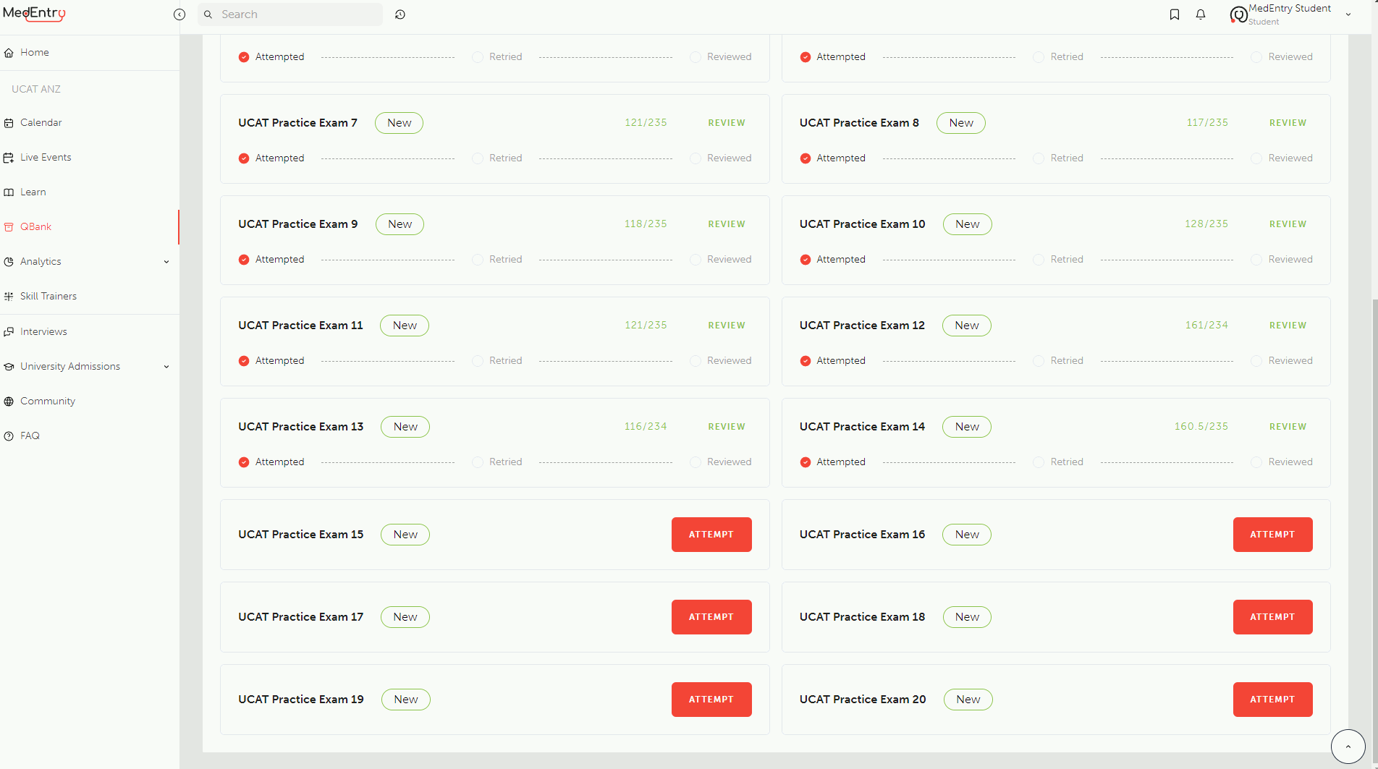The width and height of the screenshot is (1378, 769).
Task: Review UCAT Practice Exam 10
Action: [1287, 224]
